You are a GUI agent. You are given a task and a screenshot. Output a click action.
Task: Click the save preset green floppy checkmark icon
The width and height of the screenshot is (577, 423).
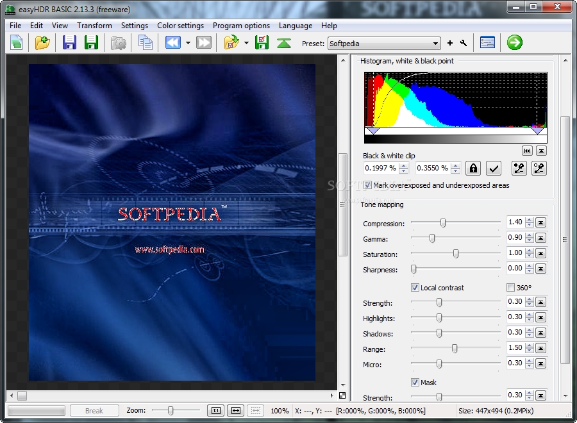(262, 43)
